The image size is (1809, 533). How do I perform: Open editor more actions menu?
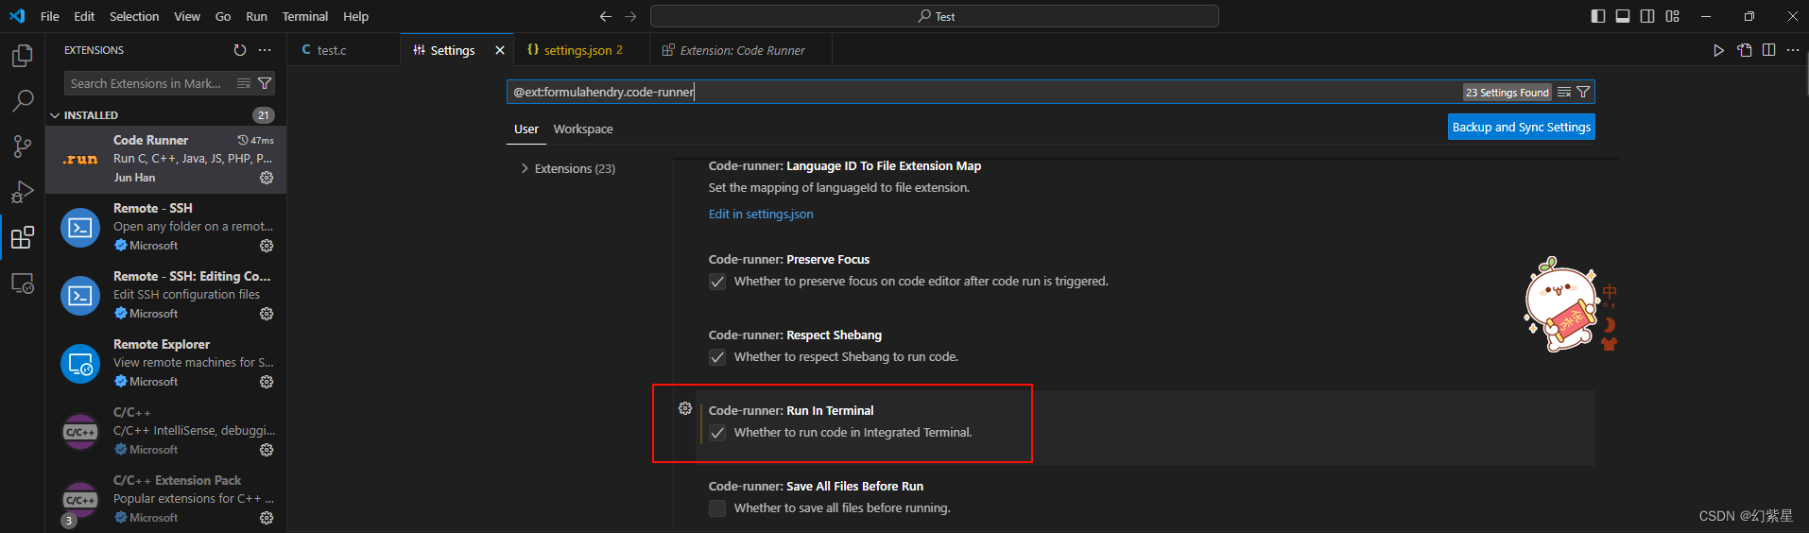[x=1793, y=50]
